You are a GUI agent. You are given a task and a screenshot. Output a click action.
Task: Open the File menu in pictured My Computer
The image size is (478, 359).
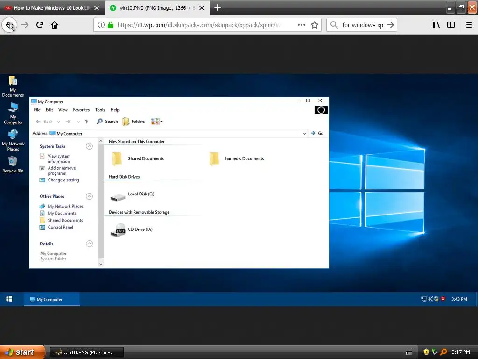37,110
